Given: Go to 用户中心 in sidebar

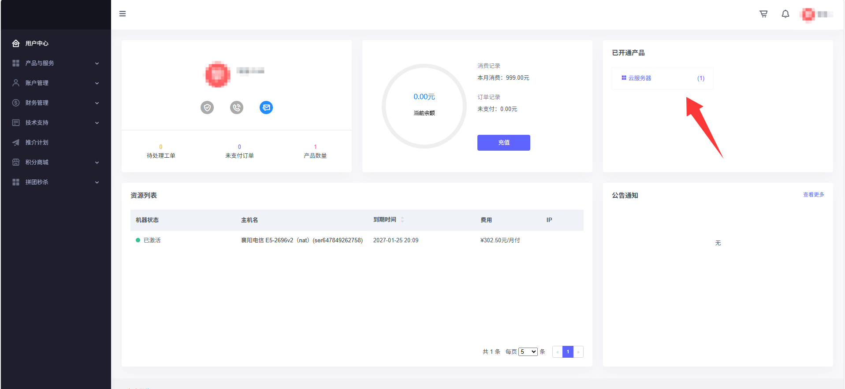Looking at the screenshot, I should click(x=37, y=43).
